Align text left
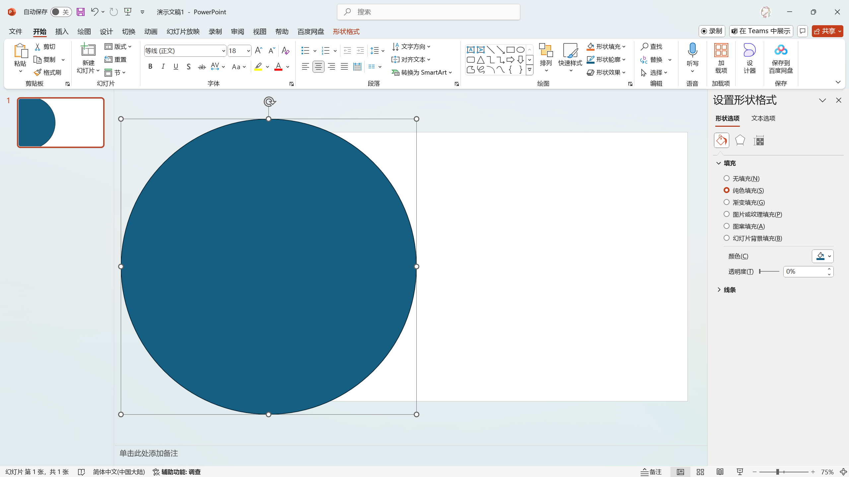 point(305,67)
